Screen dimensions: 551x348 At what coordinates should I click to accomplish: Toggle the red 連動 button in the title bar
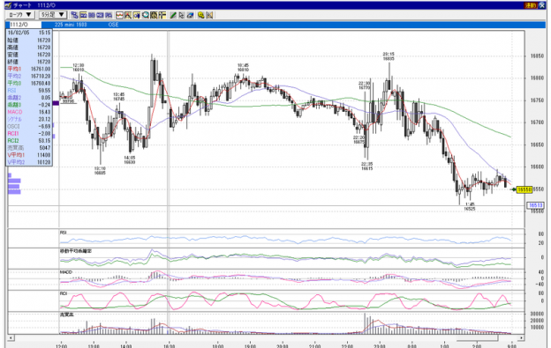pos(530,5)
